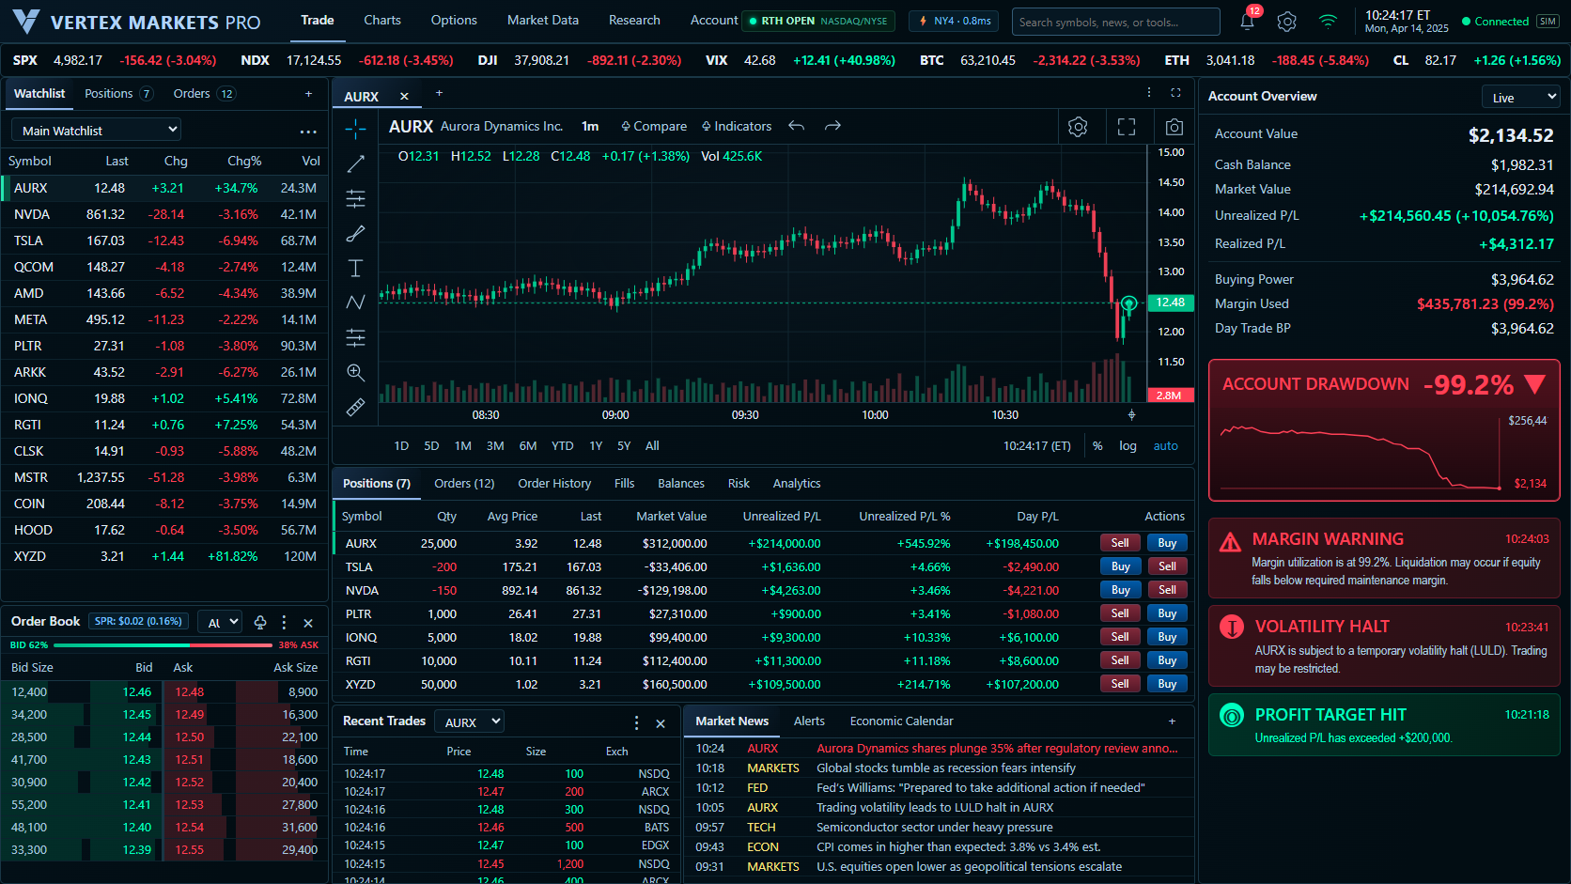Open the Recent Trades AURX symbol dropdown
This screenshot has height=884, width=1571.
click(x=470, y=721)
